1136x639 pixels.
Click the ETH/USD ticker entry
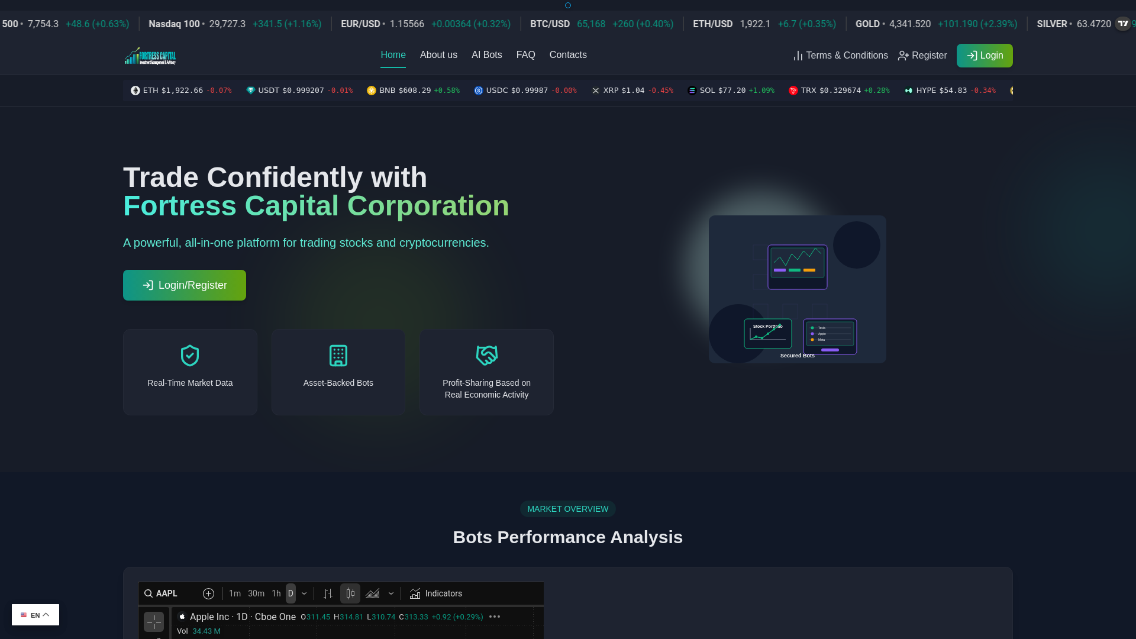[764, 24]
